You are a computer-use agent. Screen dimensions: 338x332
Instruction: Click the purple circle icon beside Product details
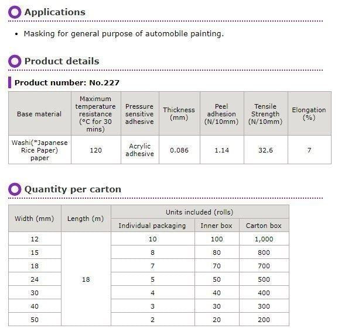(x=15, y=61)
